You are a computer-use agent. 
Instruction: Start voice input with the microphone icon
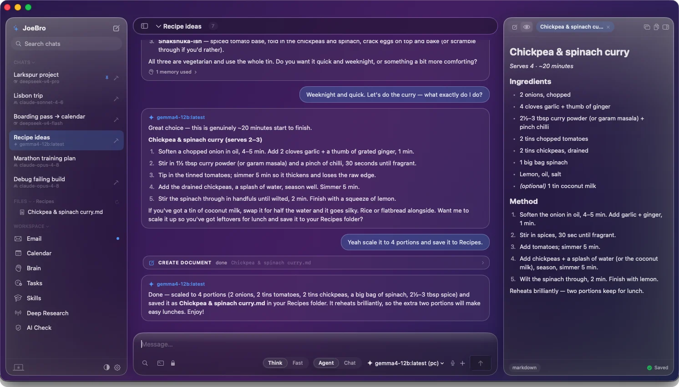tap(453, 363)
